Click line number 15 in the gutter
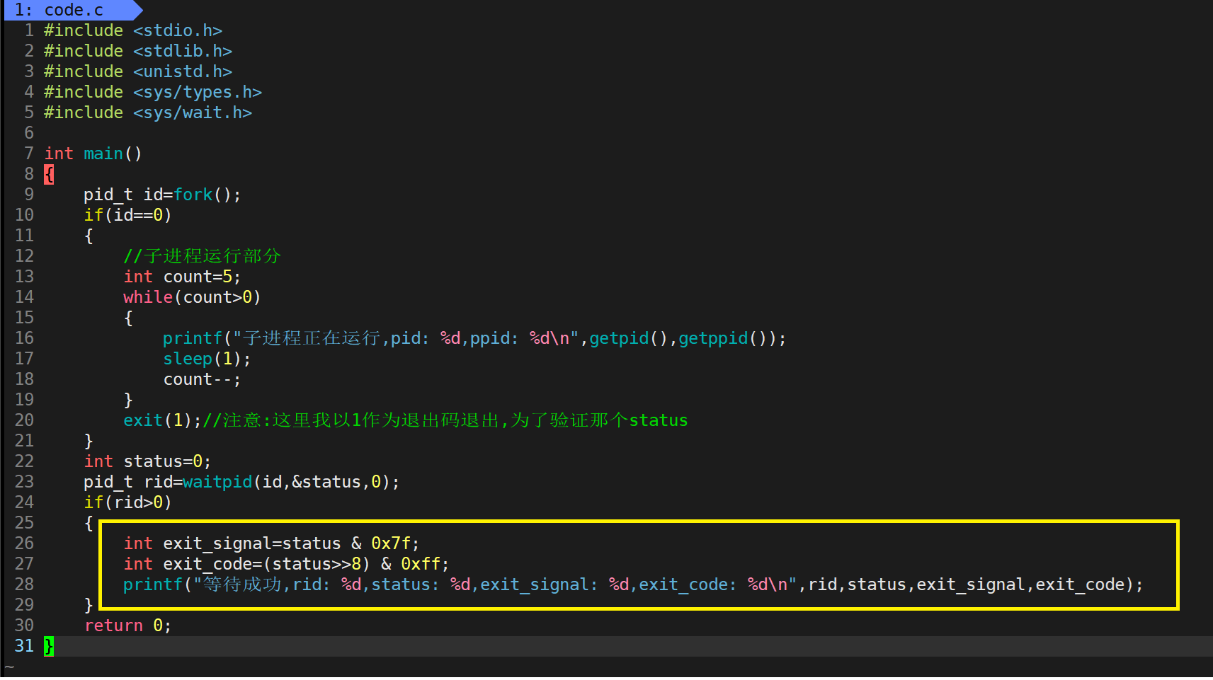 (24, 318)
